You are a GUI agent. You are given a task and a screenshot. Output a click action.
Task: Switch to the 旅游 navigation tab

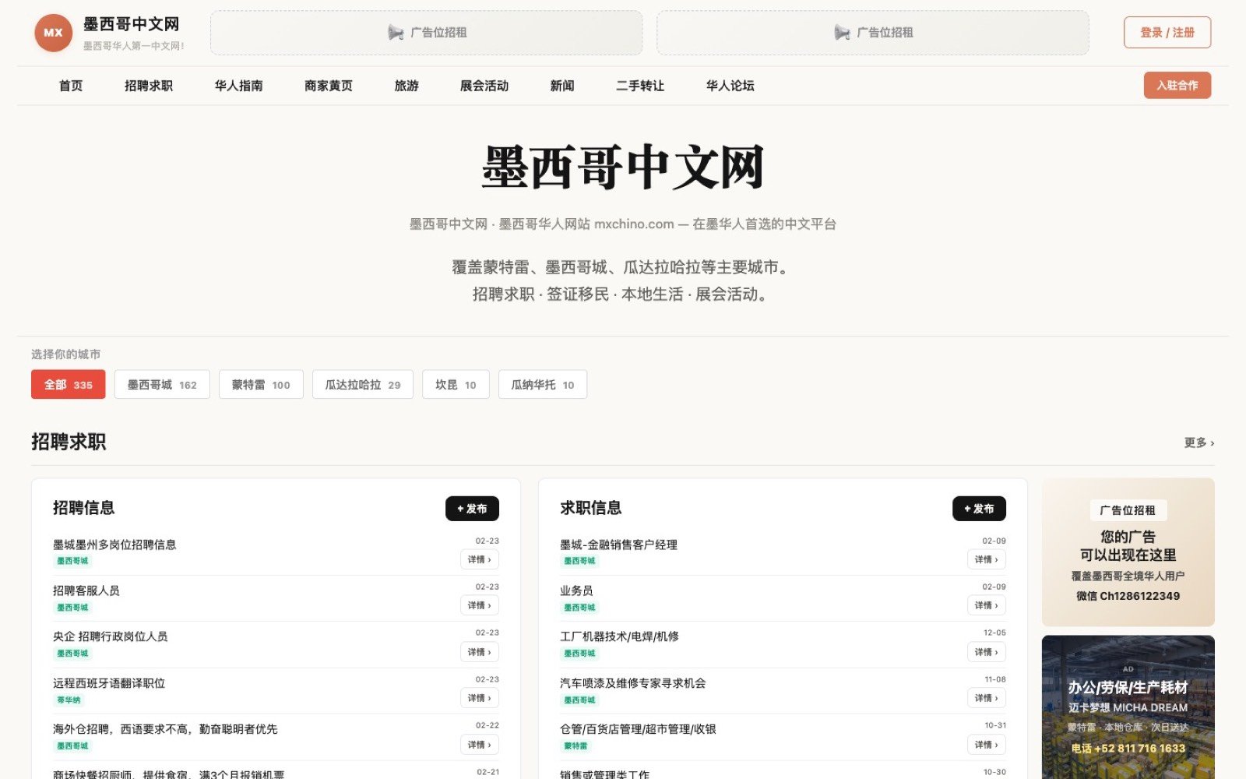coord(407,86)
